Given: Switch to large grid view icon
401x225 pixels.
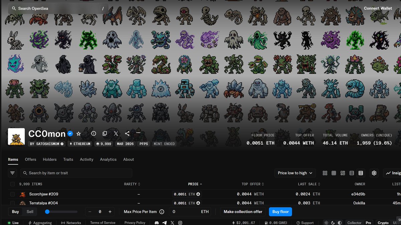Looking at the screenshot, I should [x=325, y=173].
